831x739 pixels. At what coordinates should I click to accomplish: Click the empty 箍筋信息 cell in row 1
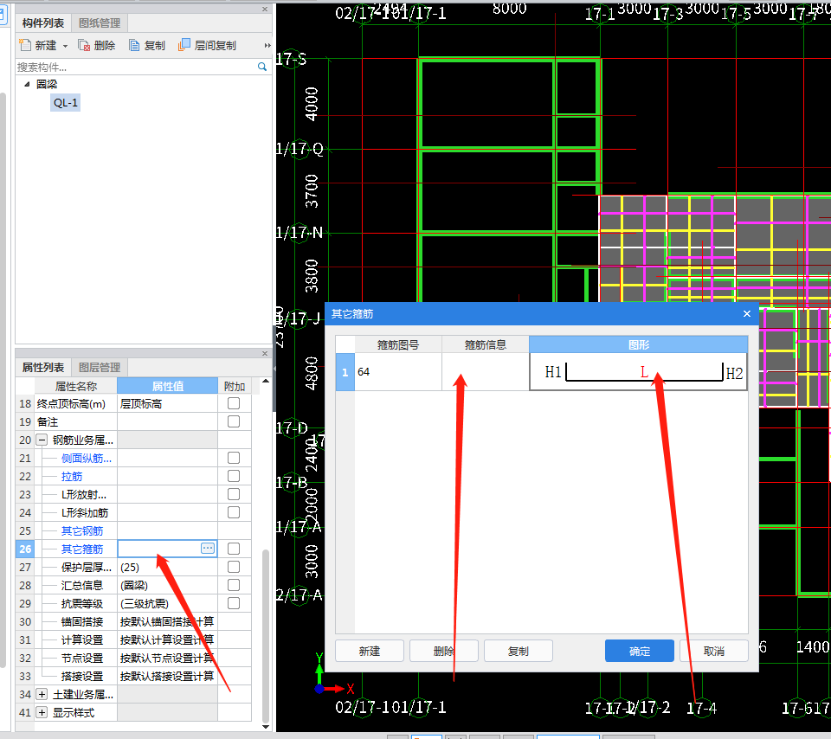[x=486, y=372]
